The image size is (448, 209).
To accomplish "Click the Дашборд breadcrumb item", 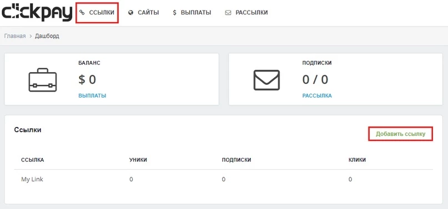I will [x=47, y=36].
